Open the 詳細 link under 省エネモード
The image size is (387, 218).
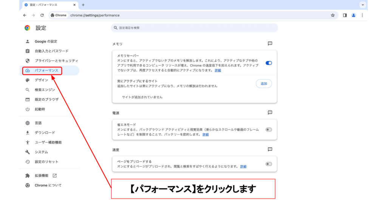206,134
